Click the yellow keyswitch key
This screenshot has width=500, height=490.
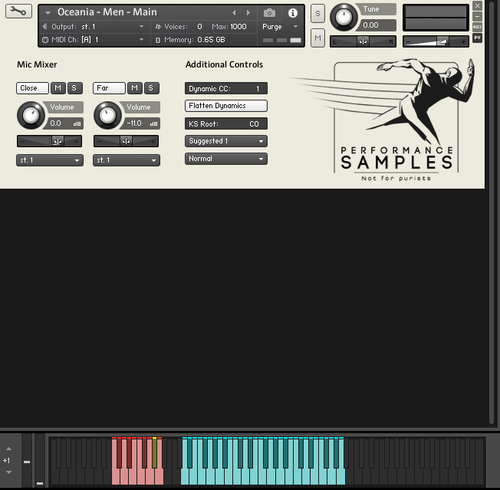[155, 452]
